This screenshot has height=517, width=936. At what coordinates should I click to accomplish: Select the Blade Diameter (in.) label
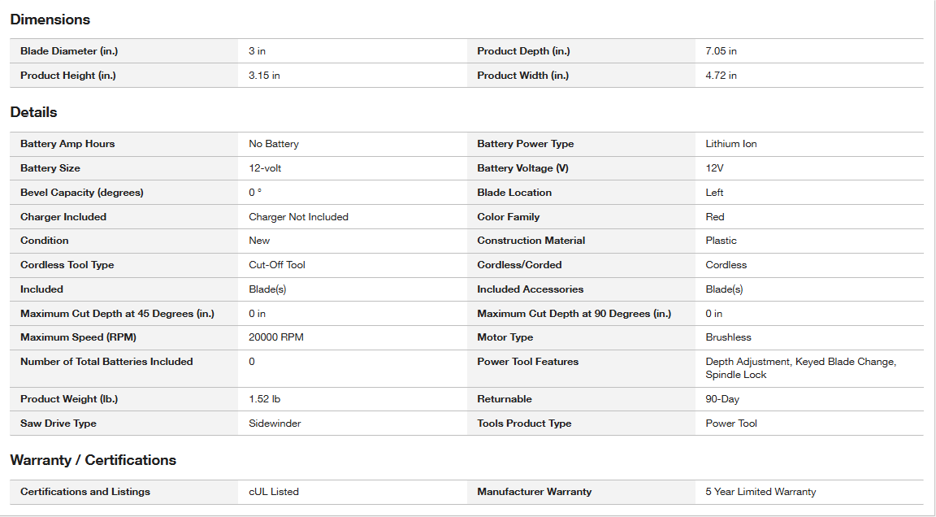click(69, 51)
